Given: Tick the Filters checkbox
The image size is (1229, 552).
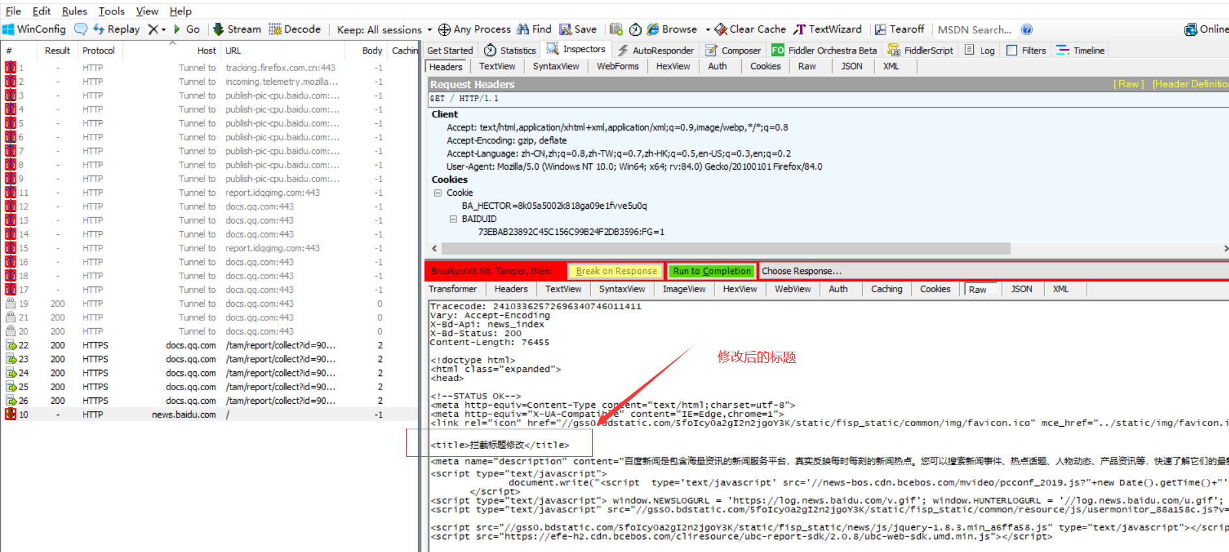Looking at the screenshot, I should pyautogui.click(x=1012, y=50).
